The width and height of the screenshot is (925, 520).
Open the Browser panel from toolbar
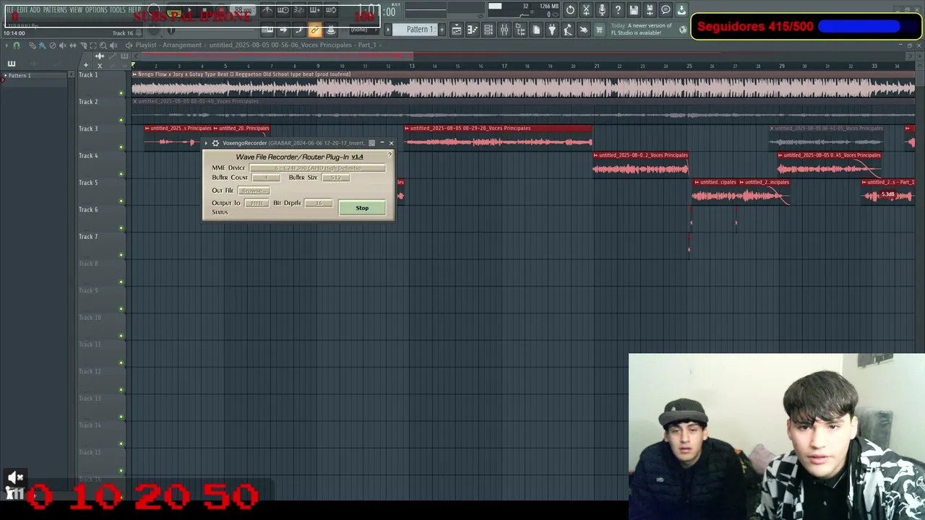click(520, 30)
